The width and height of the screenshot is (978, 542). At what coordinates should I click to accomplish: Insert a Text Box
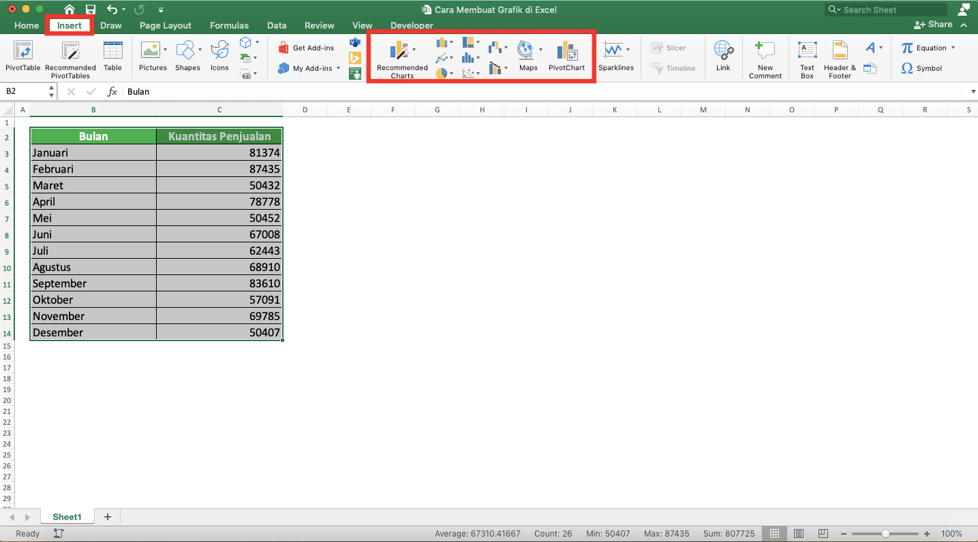click(807, 60)
